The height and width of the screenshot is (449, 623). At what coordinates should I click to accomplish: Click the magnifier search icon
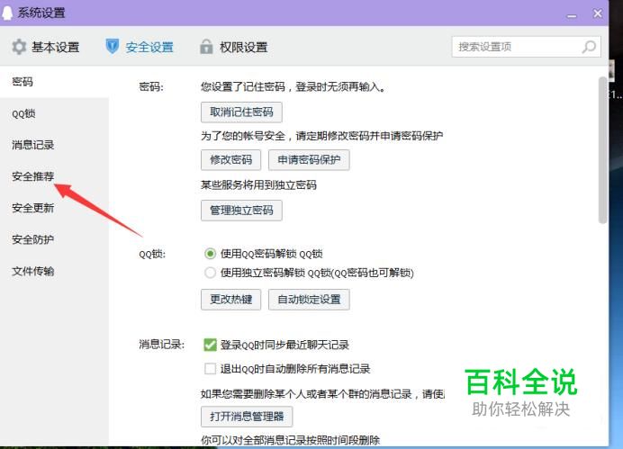pos(589,47)
